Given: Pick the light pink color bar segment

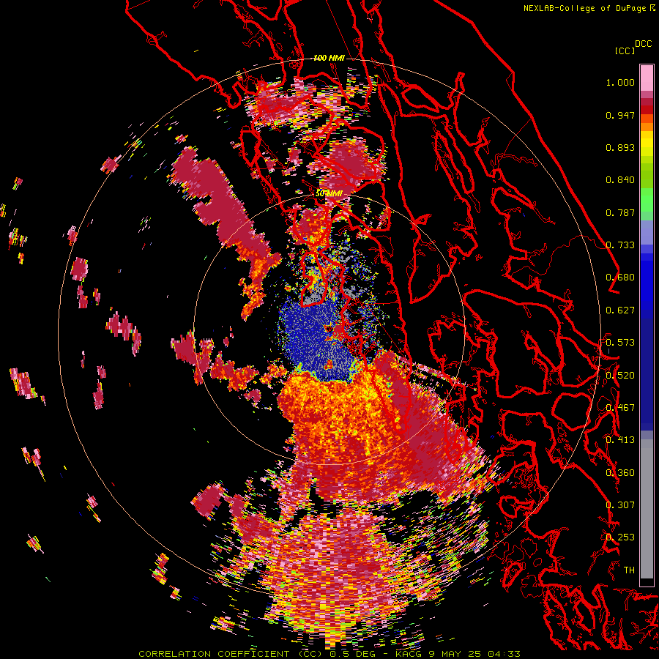Looking at the screenshot, I should (x=647, y=78).
